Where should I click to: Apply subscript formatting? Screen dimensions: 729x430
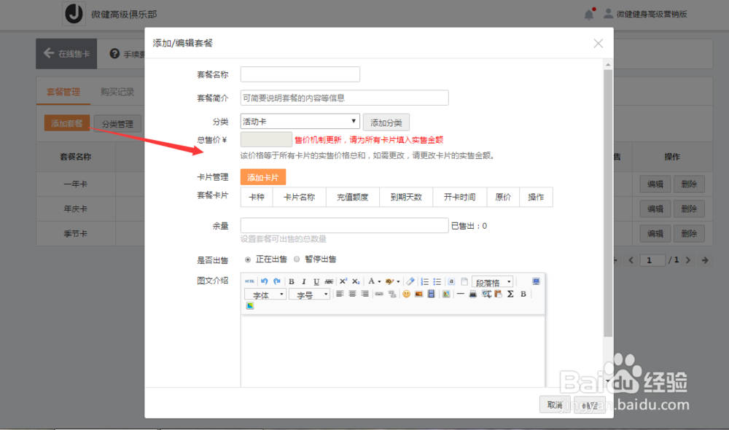pyautogui.click(x=356, y=281)
